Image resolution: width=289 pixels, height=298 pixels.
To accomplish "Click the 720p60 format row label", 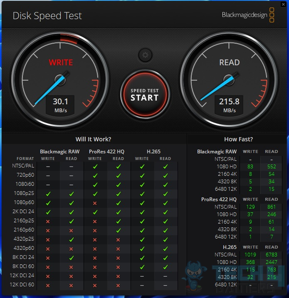I will [25, 175].
